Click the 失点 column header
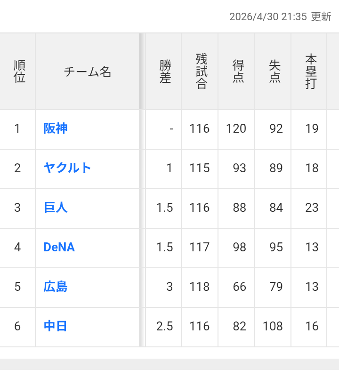Viewport: 339px width, 377px height. [x=274, y=72]
